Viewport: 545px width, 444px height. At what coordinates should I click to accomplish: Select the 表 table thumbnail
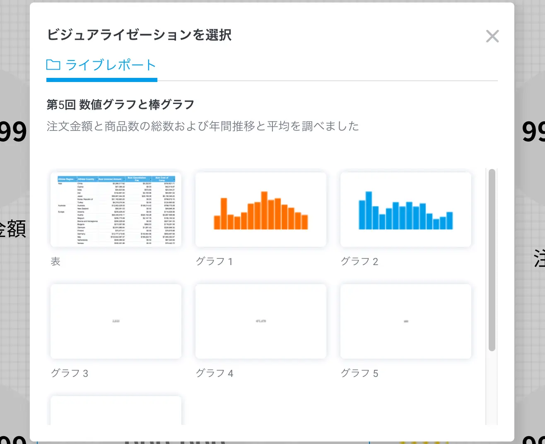116,210
